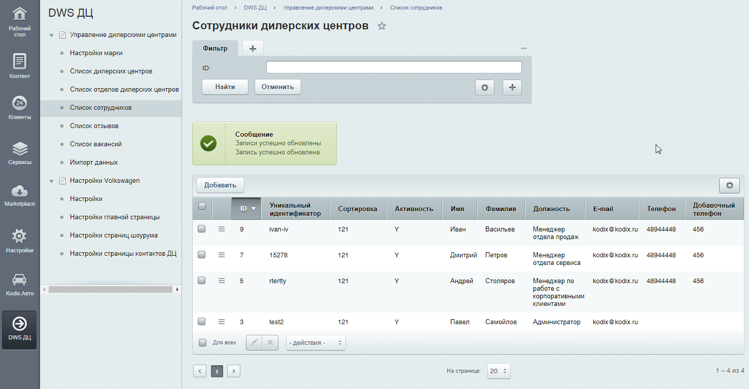This screenshot has width=749, height=389.
Task: Open the Рабочий стол sidebar section
Action: tap(20, 22)
